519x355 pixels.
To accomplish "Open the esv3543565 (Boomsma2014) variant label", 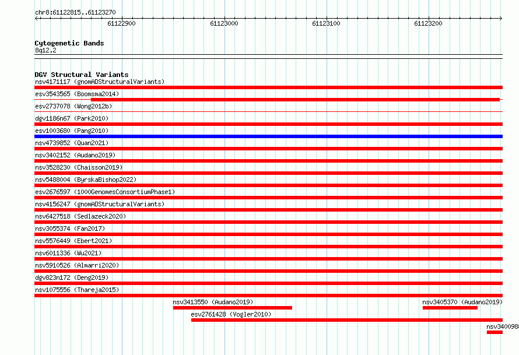I will [77, 94].
